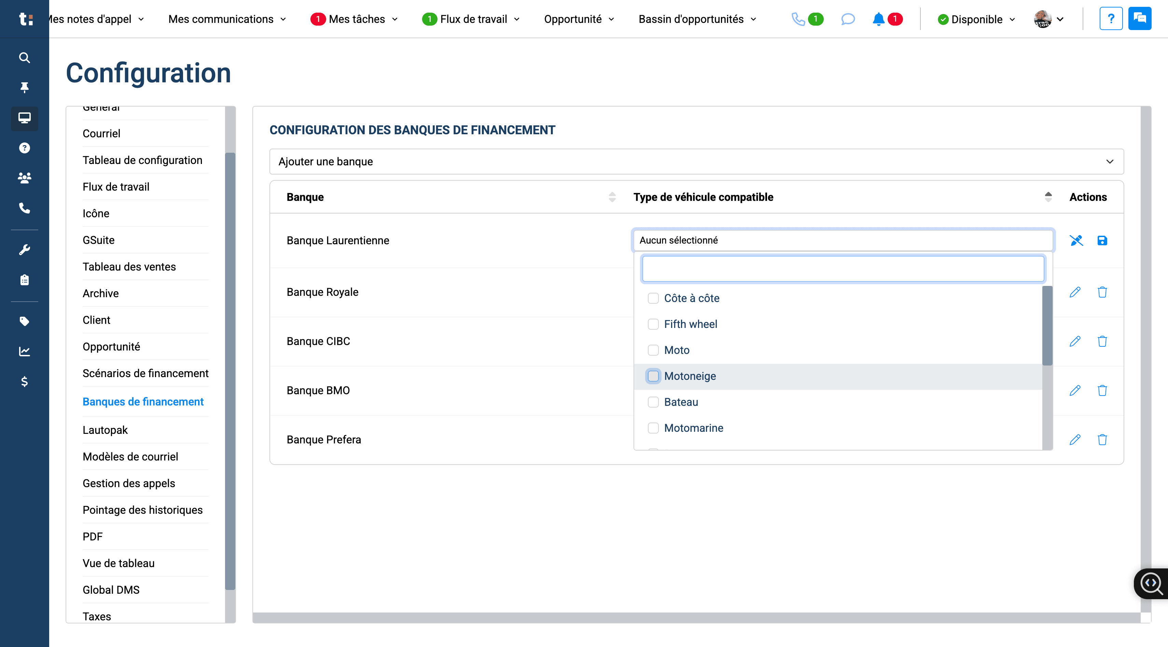Open the Flux de travail top menu
The image size is (1168, 647).
pyautogui.click(x=471, y=19)
